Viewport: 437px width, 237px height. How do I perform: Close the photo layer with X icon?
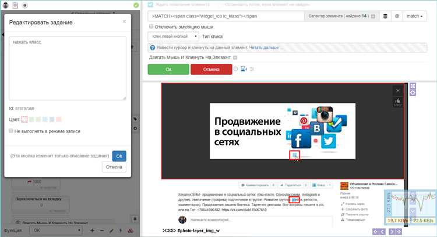tap(398, 91)
